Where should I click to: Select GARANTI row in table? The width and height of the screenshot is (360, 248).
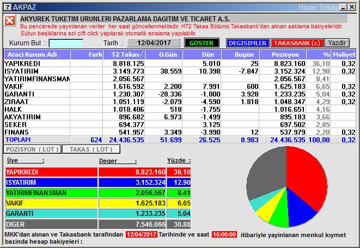coord(180,94)
